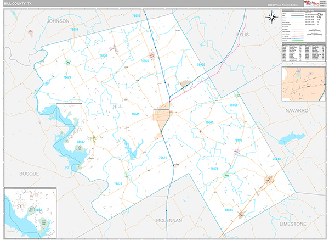The height and width of the screenshot is (240, 329).
Task: Click the compass rose north indicator
Action: coord(271,17)
